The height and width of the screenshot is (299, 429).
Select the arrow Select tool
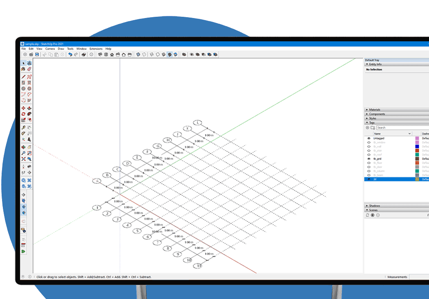[x=24, y=63]
